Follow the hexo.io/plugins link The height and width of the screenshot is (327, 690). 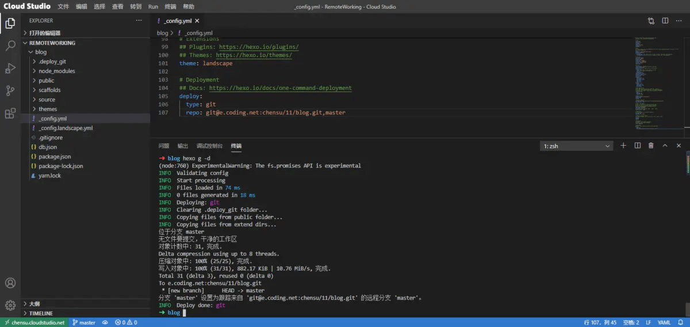259,47
